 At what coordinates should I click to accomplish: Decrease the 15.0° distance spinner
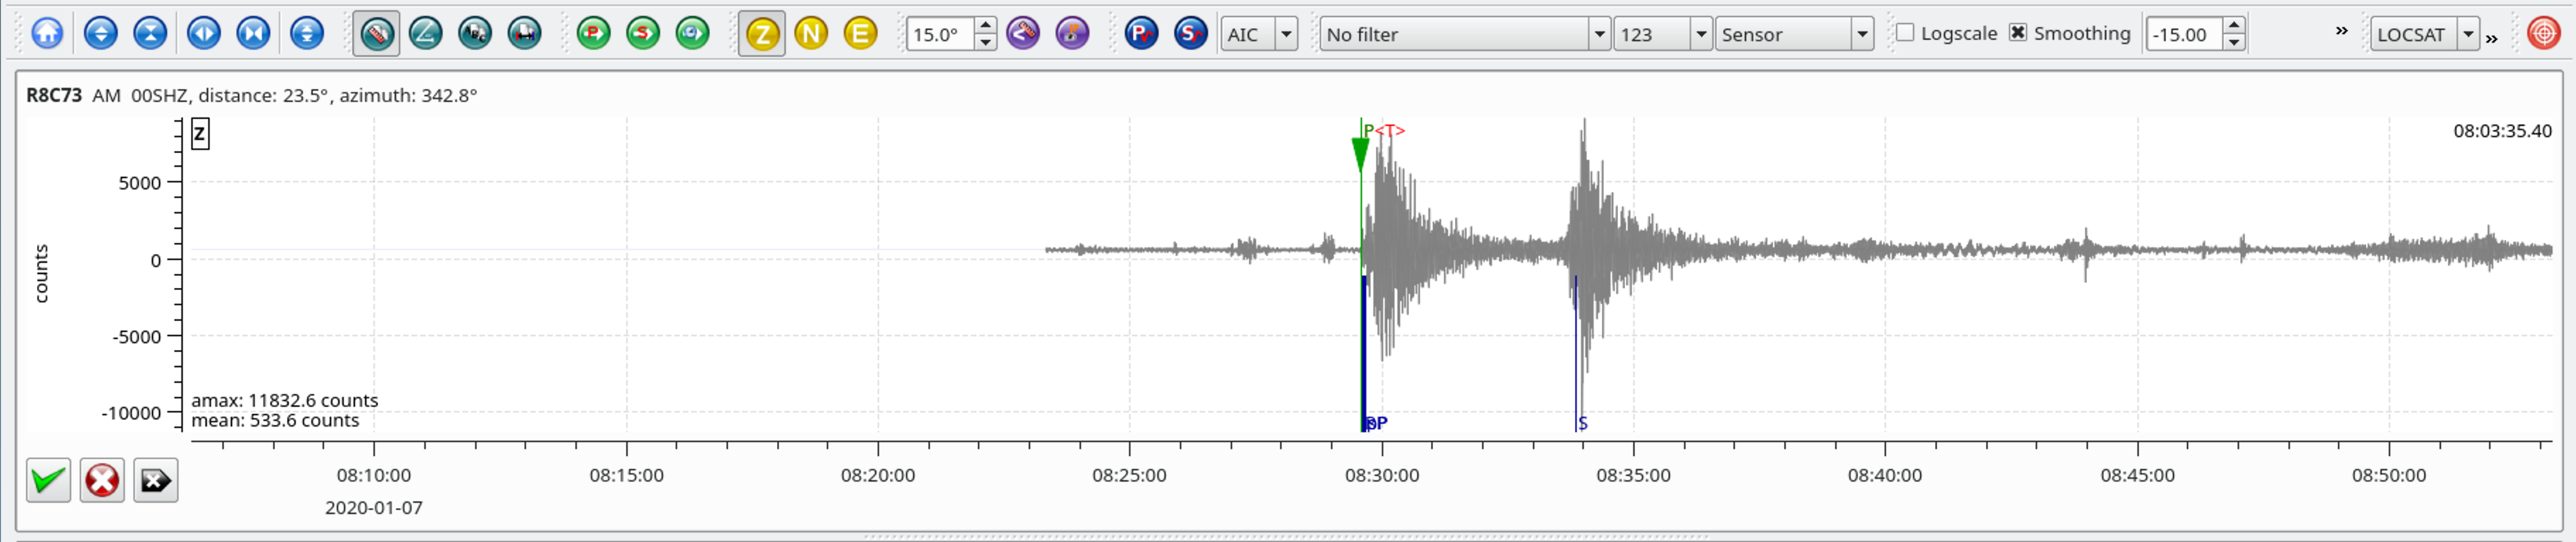pyautogui.click(x=985, y=43)
